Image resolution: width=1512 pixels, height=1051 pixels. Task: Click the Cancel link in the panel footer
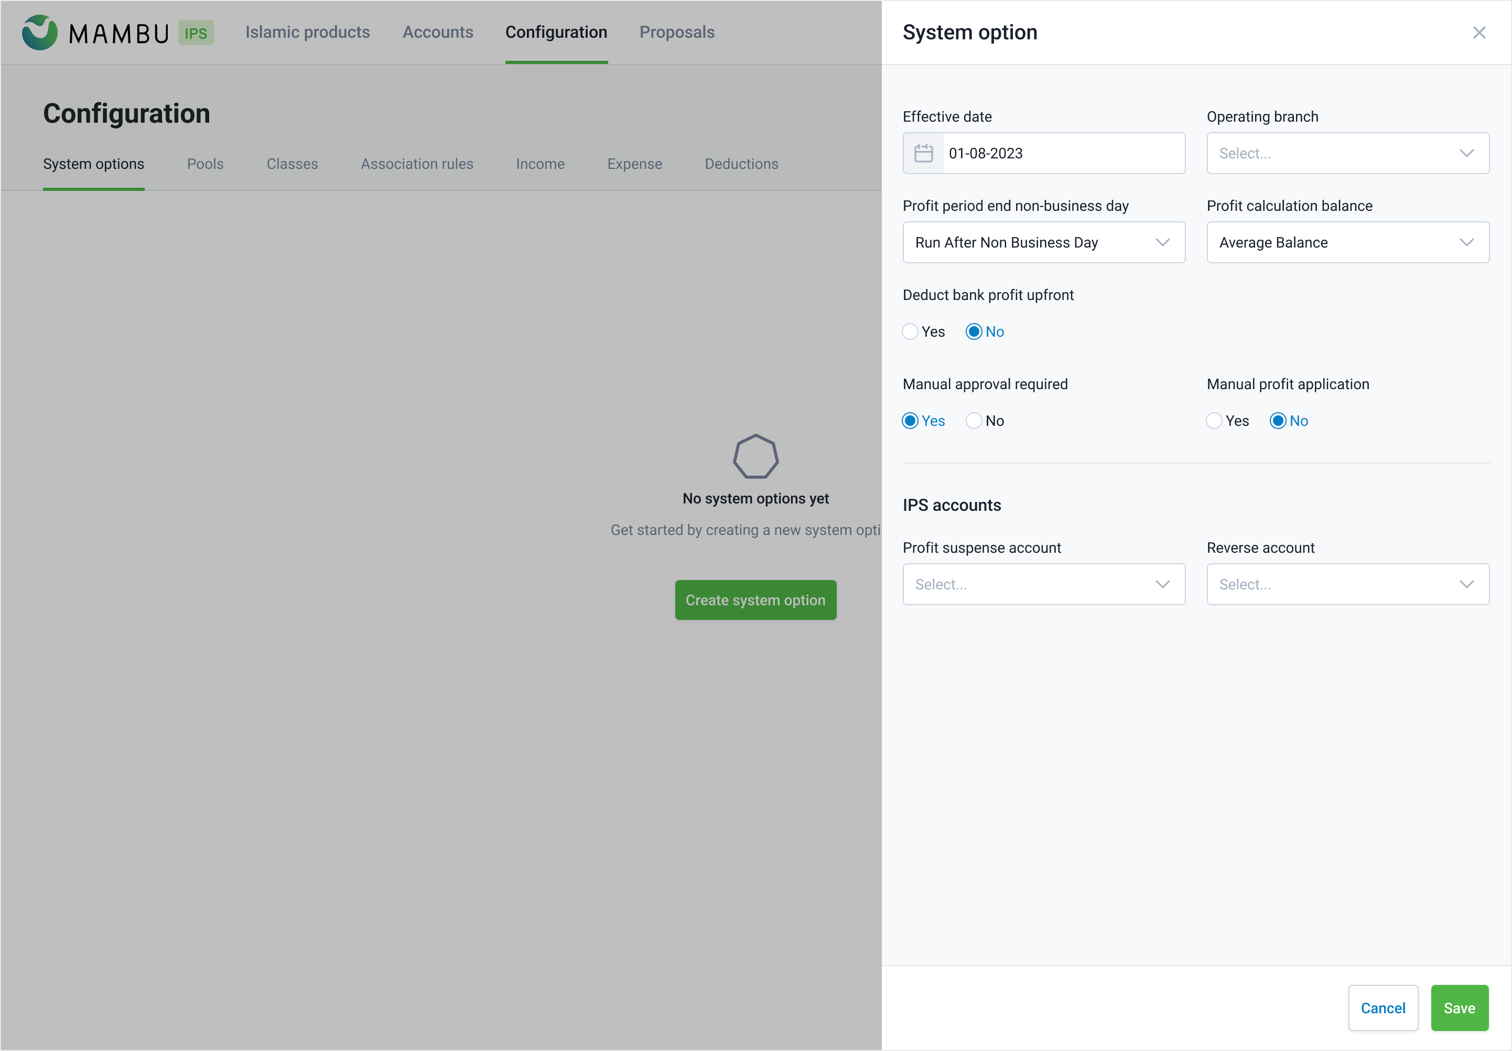(1383, 1007)
